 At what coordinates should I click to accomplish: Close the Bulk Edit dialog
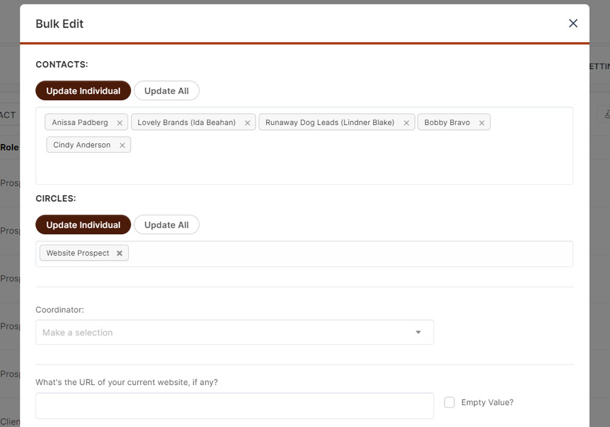[573, 23]
